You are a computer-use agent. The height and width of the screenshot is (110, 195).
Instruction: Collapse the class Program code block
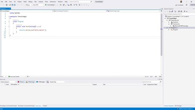click(x=9, y=22)
